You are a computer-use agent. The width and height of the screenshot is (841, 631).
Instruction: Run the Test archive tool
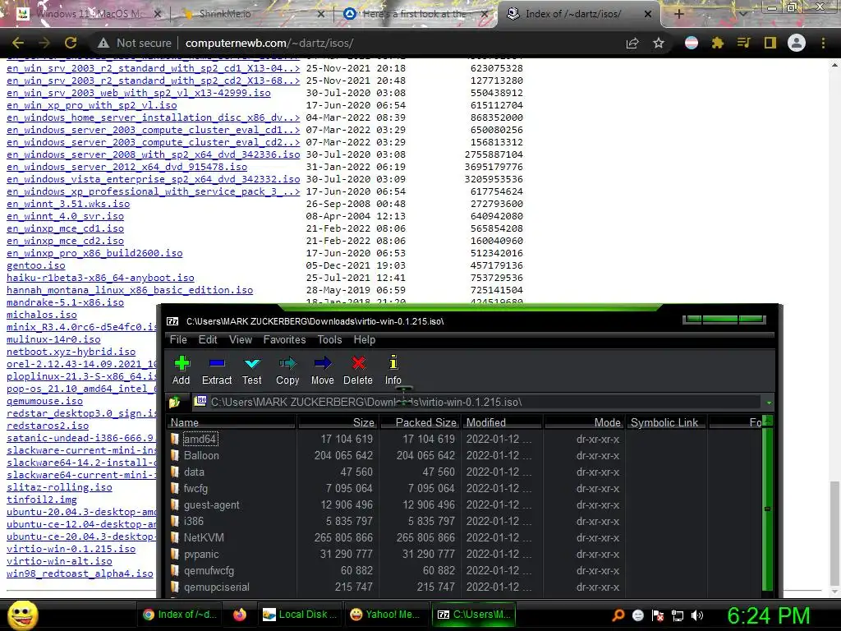point(251,371)
